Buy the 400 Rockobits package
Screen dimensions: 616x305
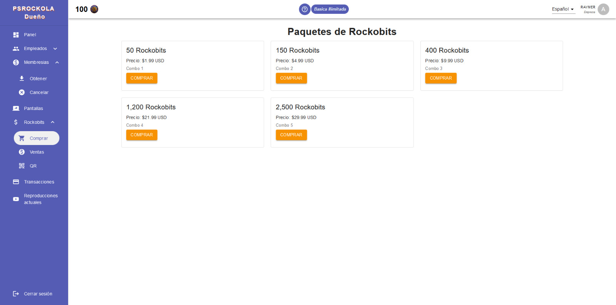pos(441,78)
